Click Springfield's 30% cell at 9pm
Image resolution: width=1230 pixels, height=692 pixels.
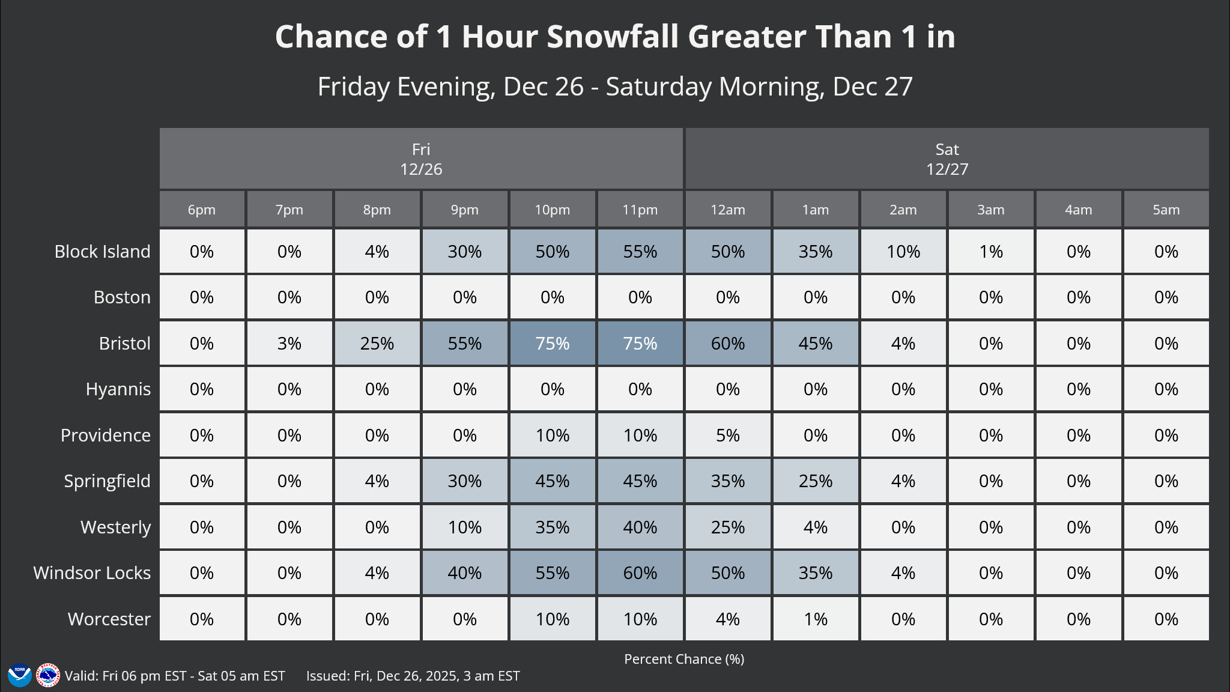465,481
